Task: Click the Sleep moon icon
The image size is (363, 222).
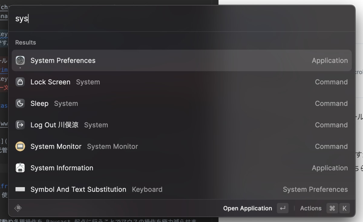Action: click(x=20, y=103)
